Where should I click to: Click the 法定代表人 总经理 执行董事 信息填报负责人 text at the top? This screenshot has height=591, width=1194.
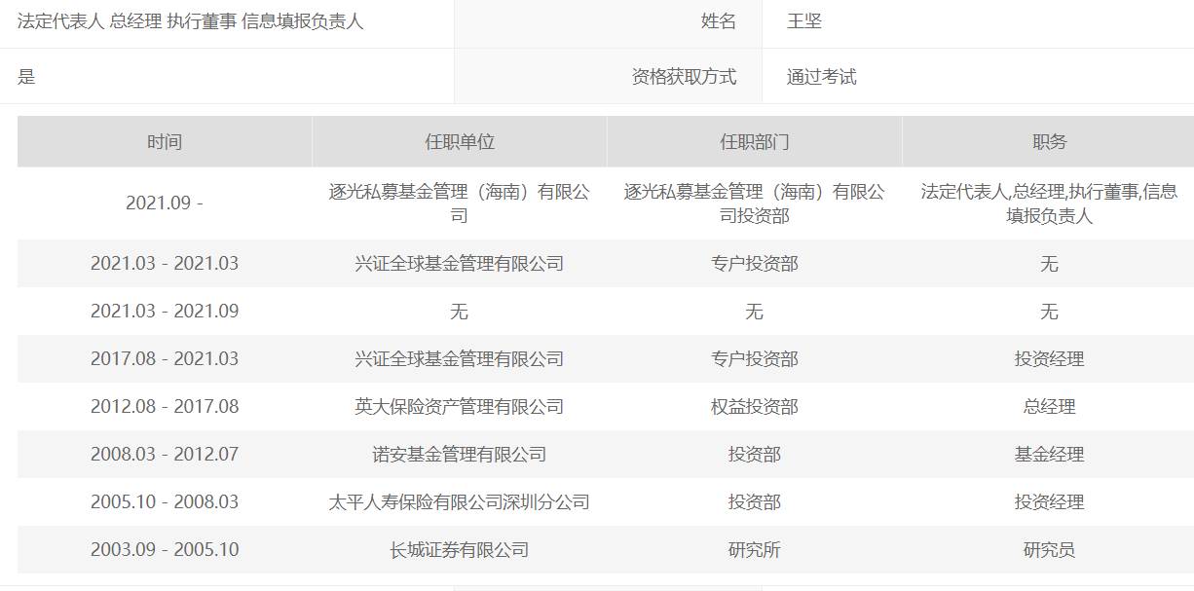(x=191, y=21)
